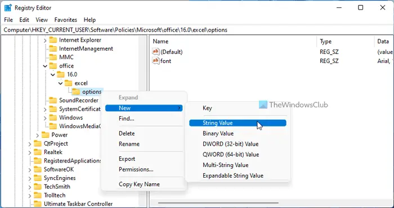Viewport: 394px width, 208px height.
Task: Expand the Windows key chevron
Action: pyautogui.click(x=45, y=117)
